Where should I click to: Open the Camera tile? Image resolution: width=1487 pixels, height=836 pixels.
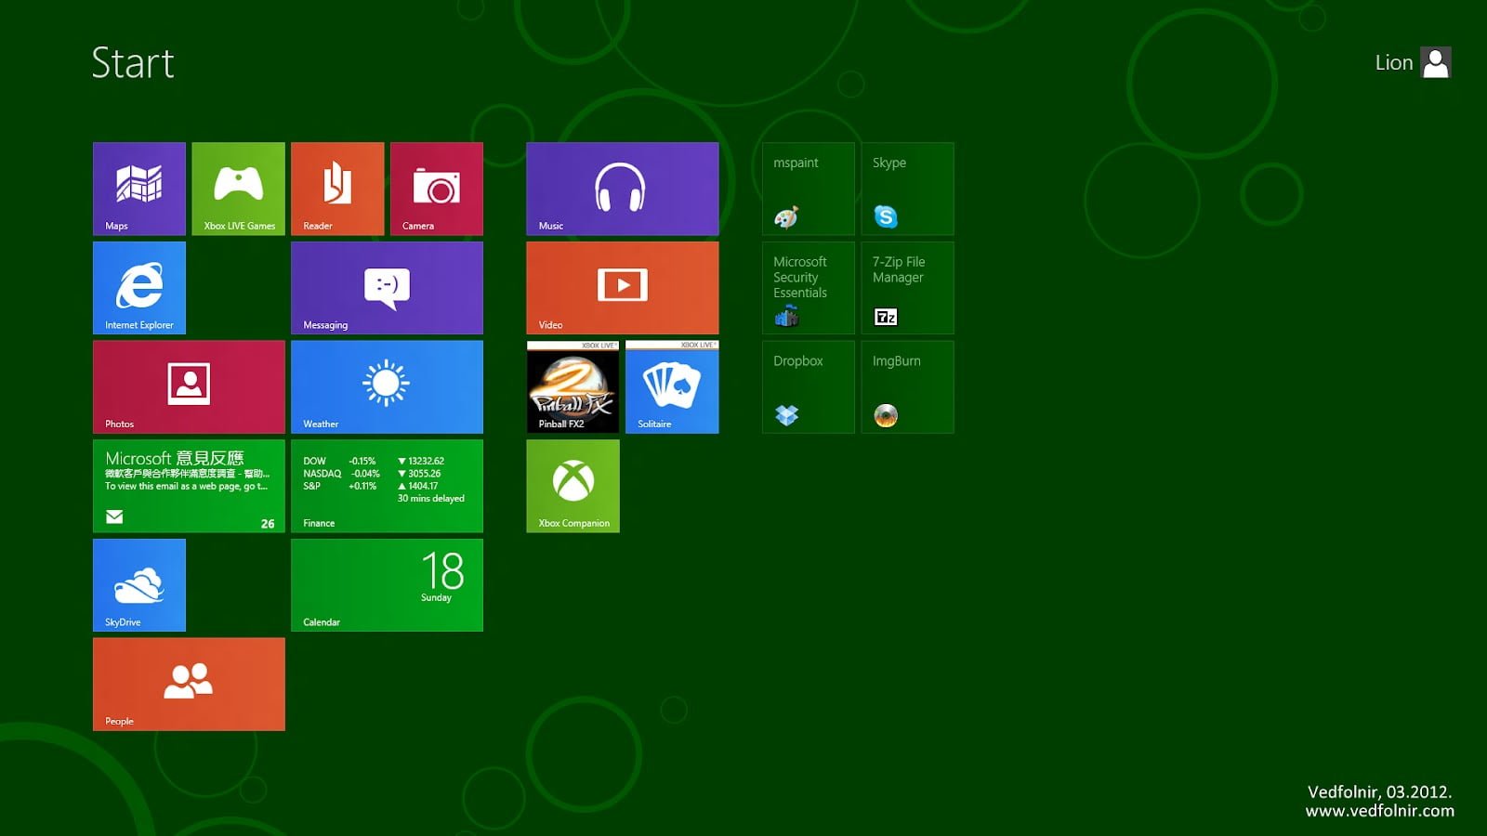click(437, 189)
